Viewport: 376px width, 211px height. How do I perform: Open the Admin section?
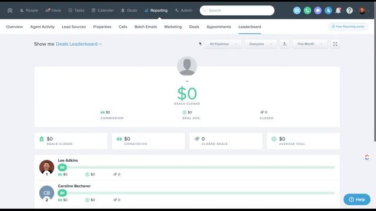pyautogui.click(x=183, y=11)
